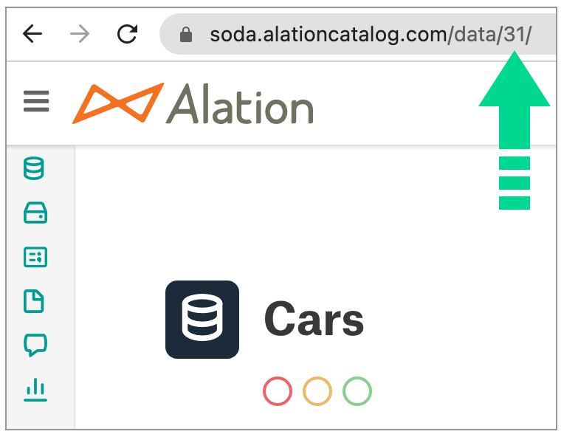Toggle the orange circle flag
The image size is (564, 437).
click(317, 391)
